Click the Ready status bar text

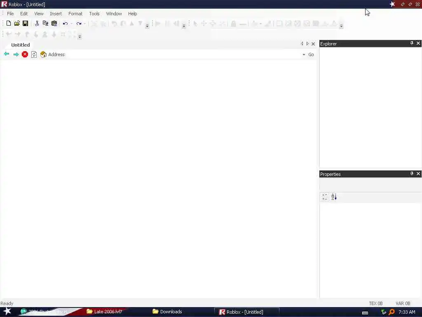click(x=7, y=303)
